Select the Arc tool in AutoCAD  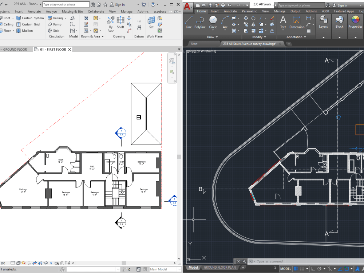(x=225, y=22)
